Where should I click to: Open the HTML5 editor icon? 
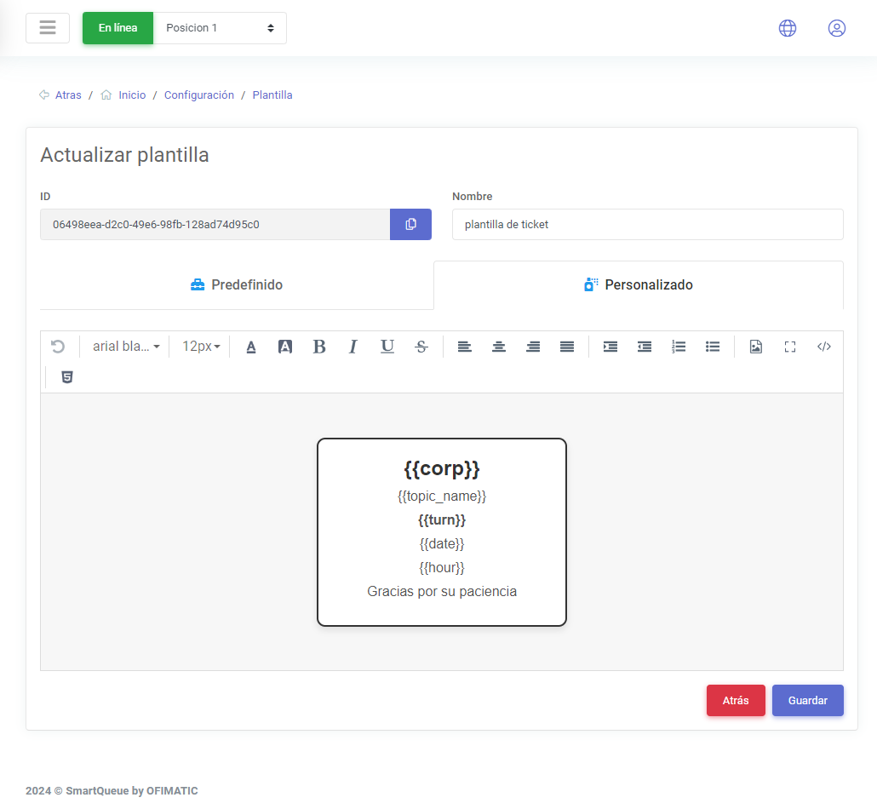(x=67, y=377)
